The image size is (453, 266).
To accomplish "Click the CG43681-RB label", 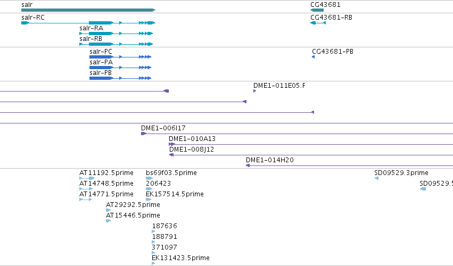I will [x=332, y=18].
